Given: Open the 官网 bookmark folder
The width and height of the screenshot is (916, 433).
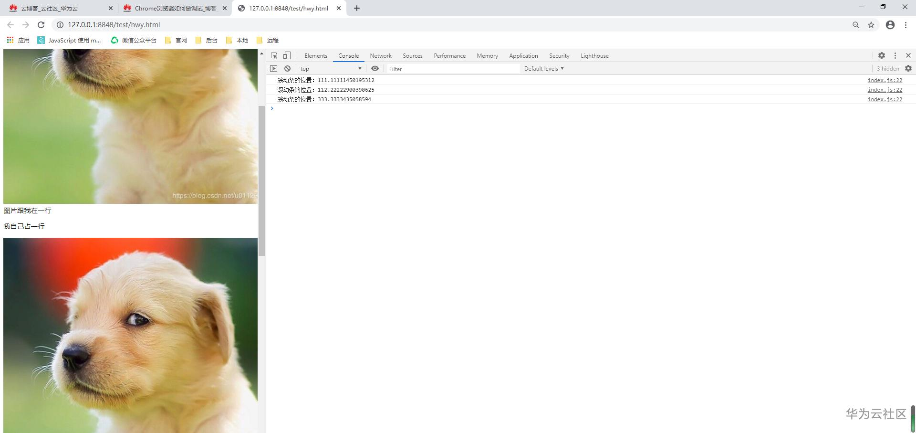Looking at the screenshot, I should [176, 41].
